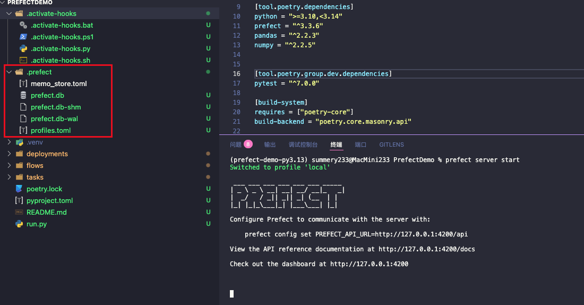This screenshot has width=584, height=305.
Task: Open poetry.lock file name
Action: pyautogui.click(x=44, y=189)
